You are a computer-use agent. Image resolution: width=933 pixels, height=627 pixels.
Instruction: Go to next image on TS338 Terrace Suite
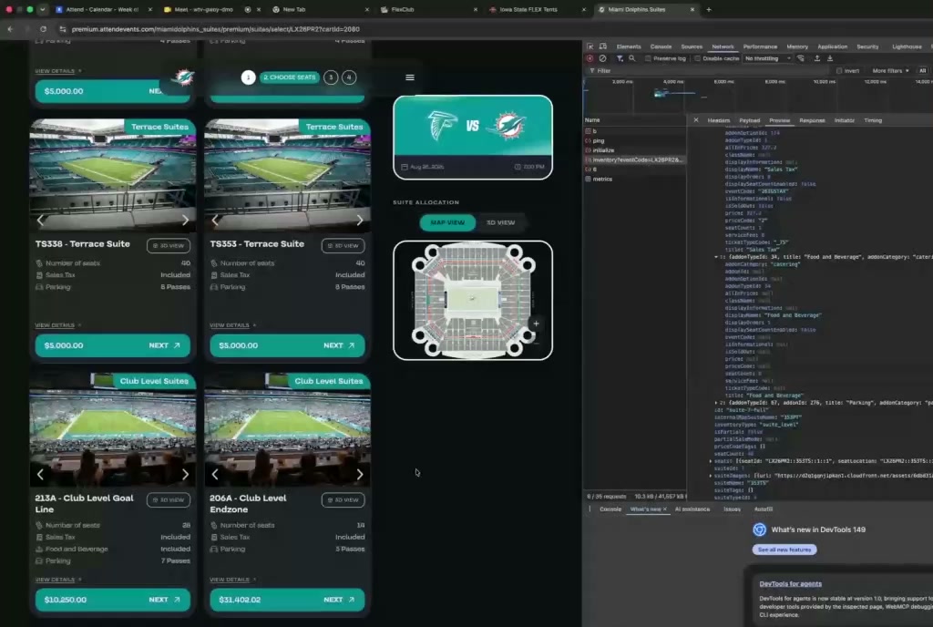(185, 221)
